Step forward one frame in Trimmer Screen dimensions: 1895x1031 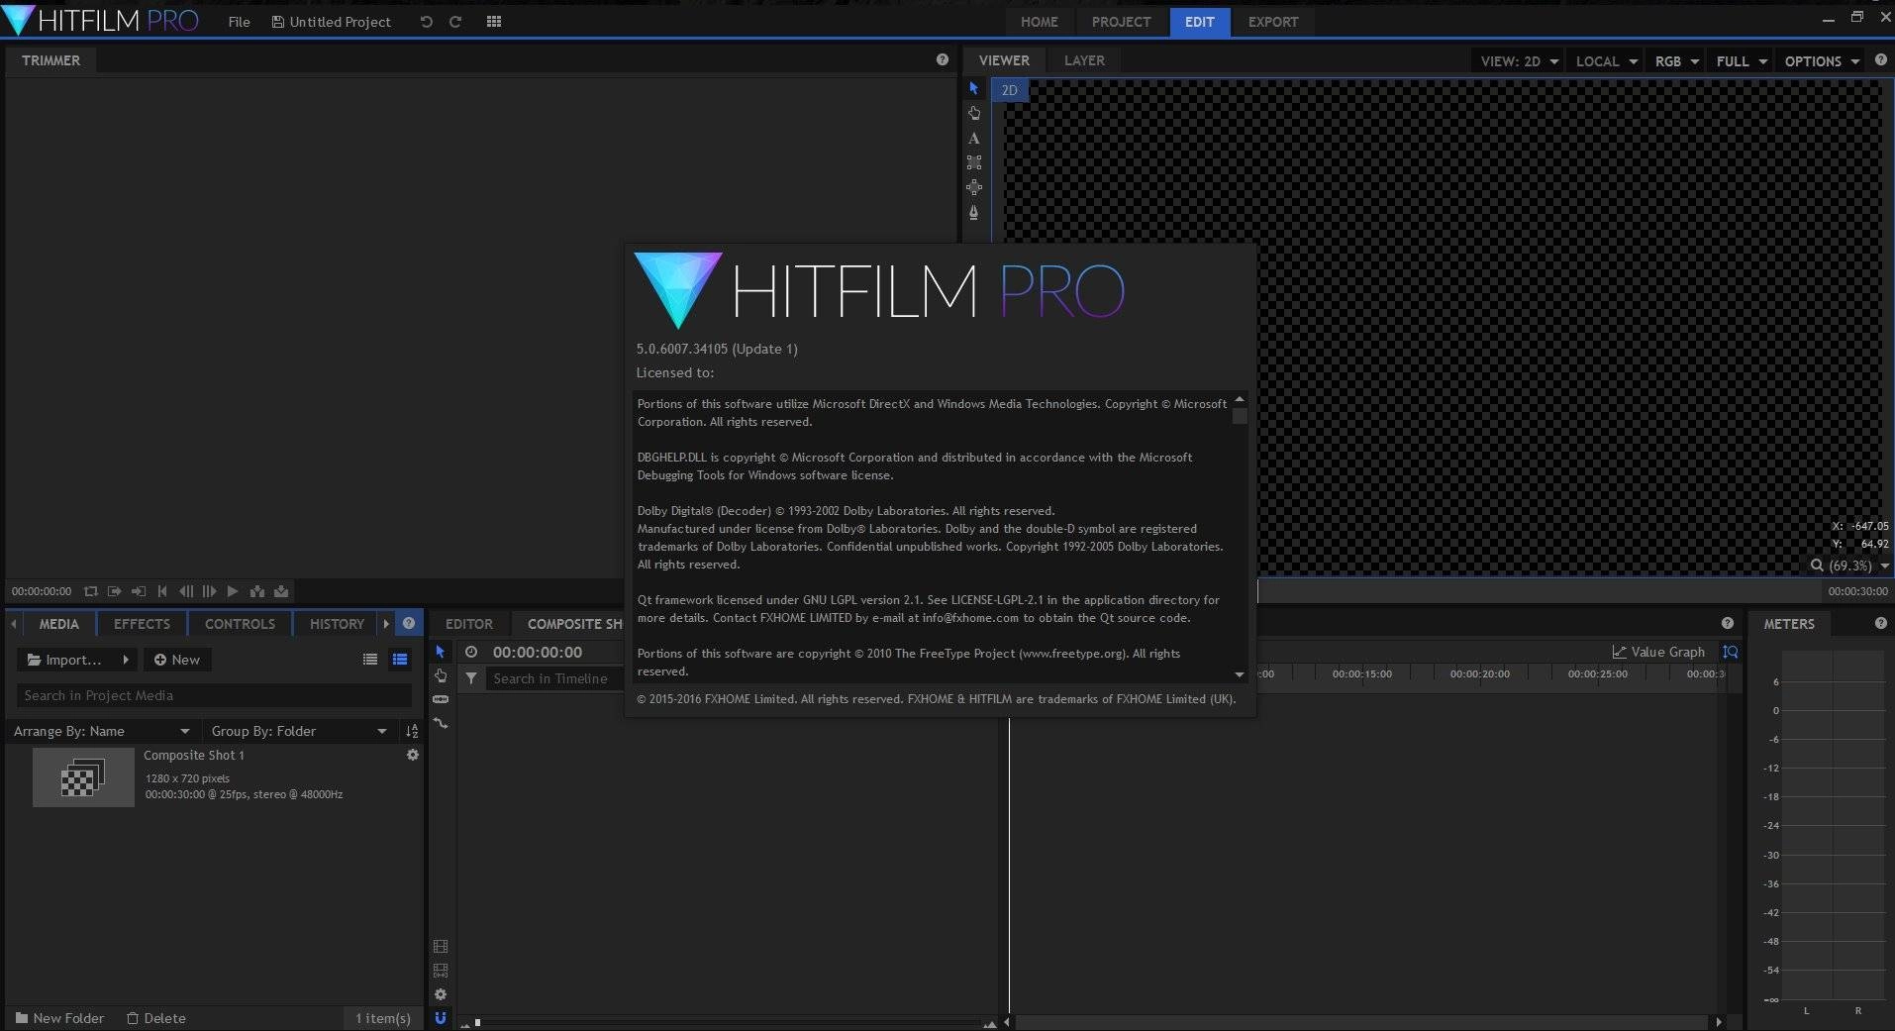[210, 591]
